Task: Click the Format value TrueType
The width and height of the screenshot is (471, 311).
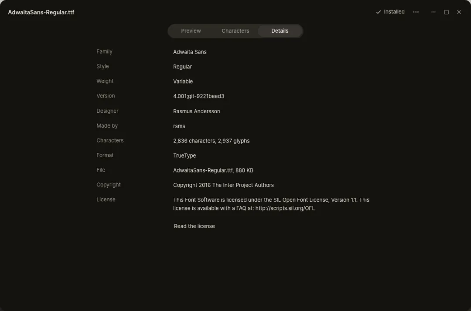Action: pyautogui.click(x=184, y=155)
